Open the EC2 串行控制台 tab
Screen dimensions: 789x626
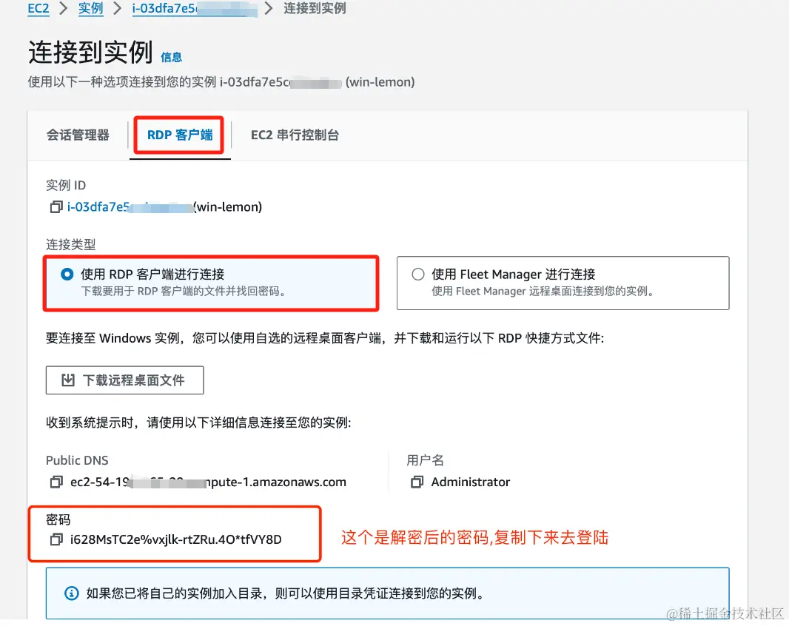coord(295,135)
